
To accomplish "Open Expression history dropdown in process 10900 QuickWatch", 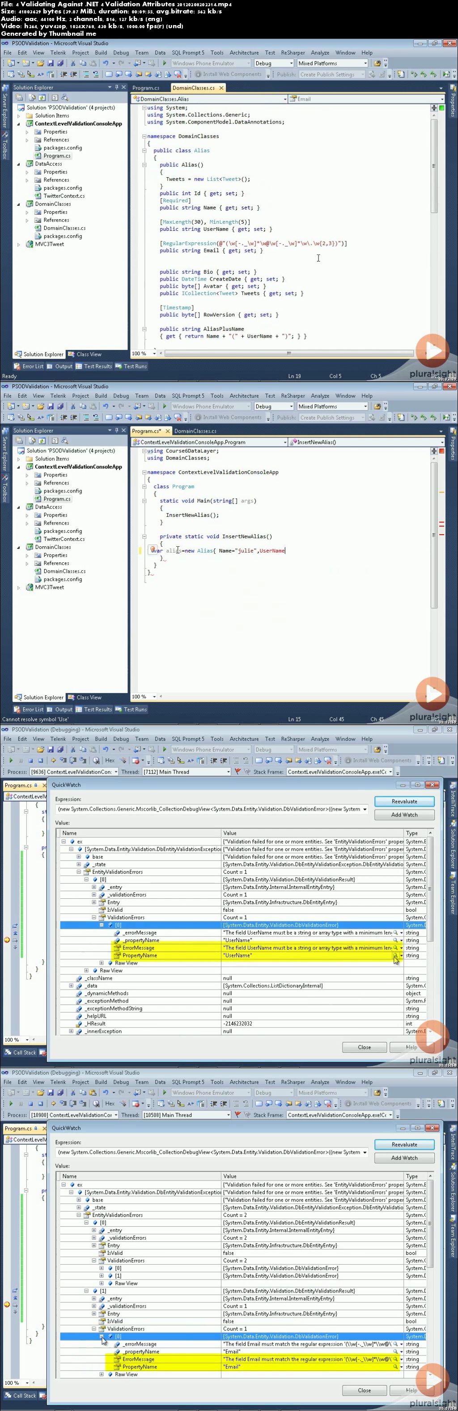I will [365, 1152].
